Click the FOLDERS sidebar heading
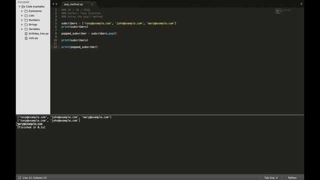 pyautogui.click(x=23, y=2)
